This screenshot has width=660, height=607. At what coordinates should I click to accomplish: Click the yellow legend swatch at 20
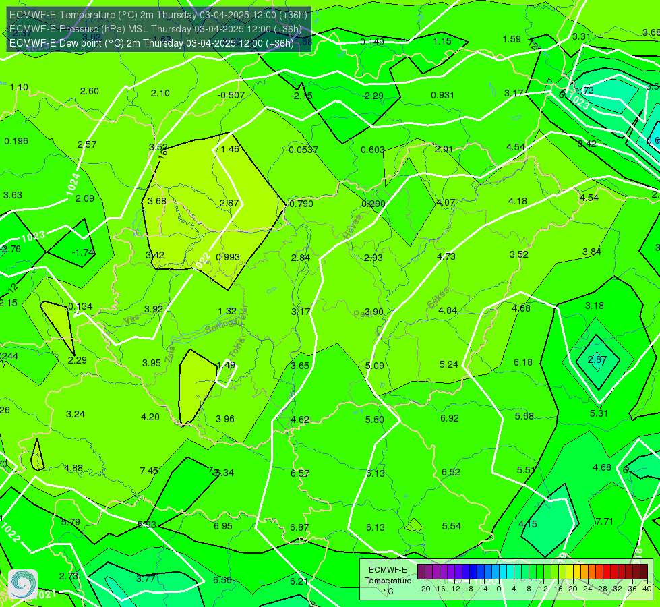(570, 572)
